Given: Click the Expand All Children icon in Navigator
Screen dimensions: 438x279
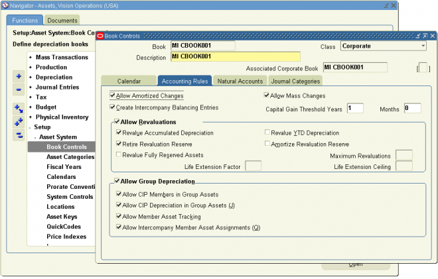Looking at the screenshot, I should (x=19, y=109).
